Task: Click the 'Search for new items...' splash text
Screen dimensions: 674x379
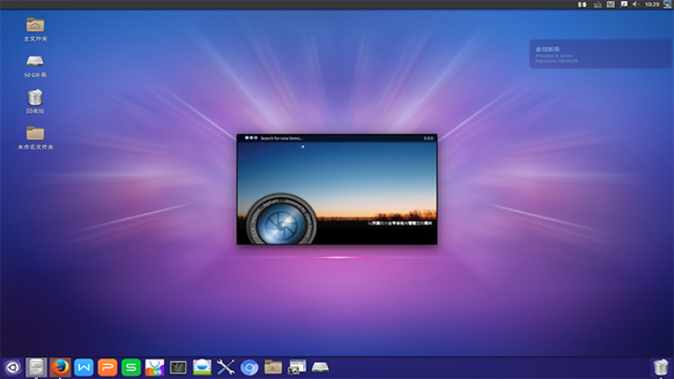Action: point(281,138)
